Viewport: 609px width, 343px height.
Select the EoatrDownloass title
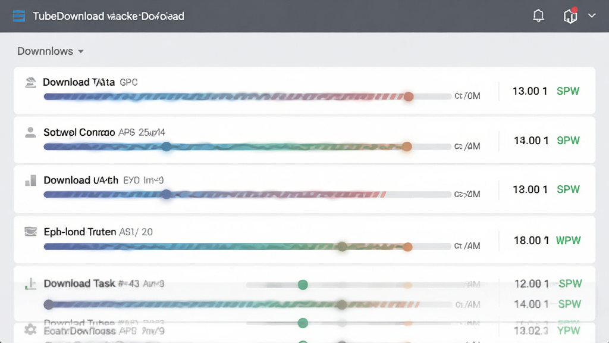pos(80,331)
